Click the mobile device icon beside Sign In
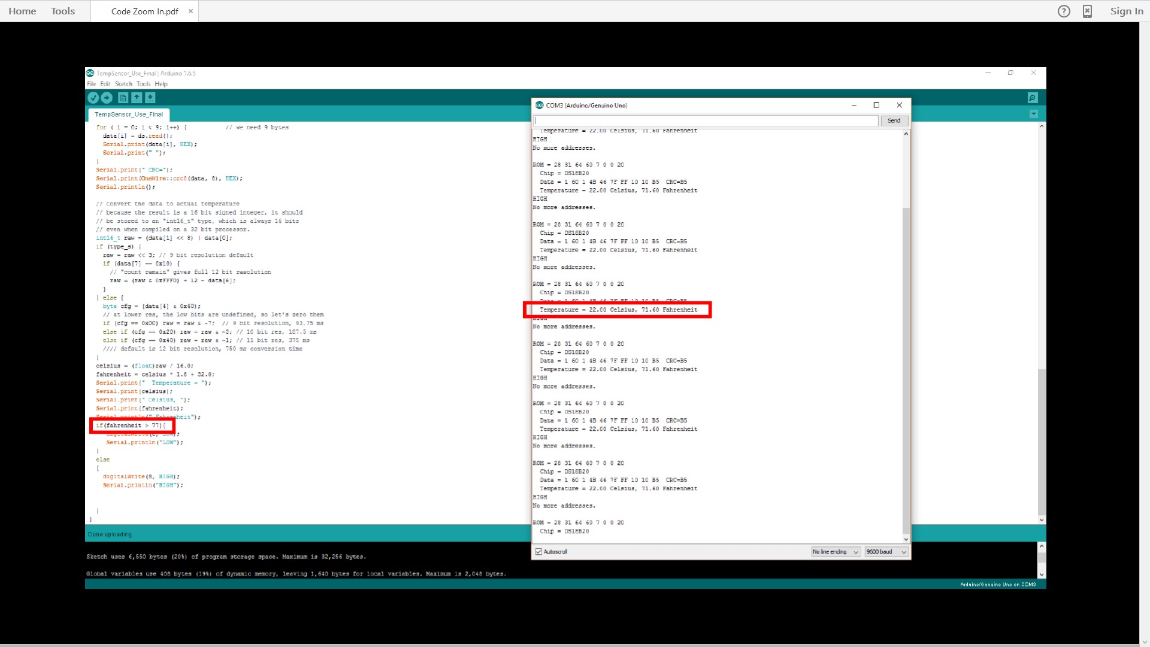 1087,11
